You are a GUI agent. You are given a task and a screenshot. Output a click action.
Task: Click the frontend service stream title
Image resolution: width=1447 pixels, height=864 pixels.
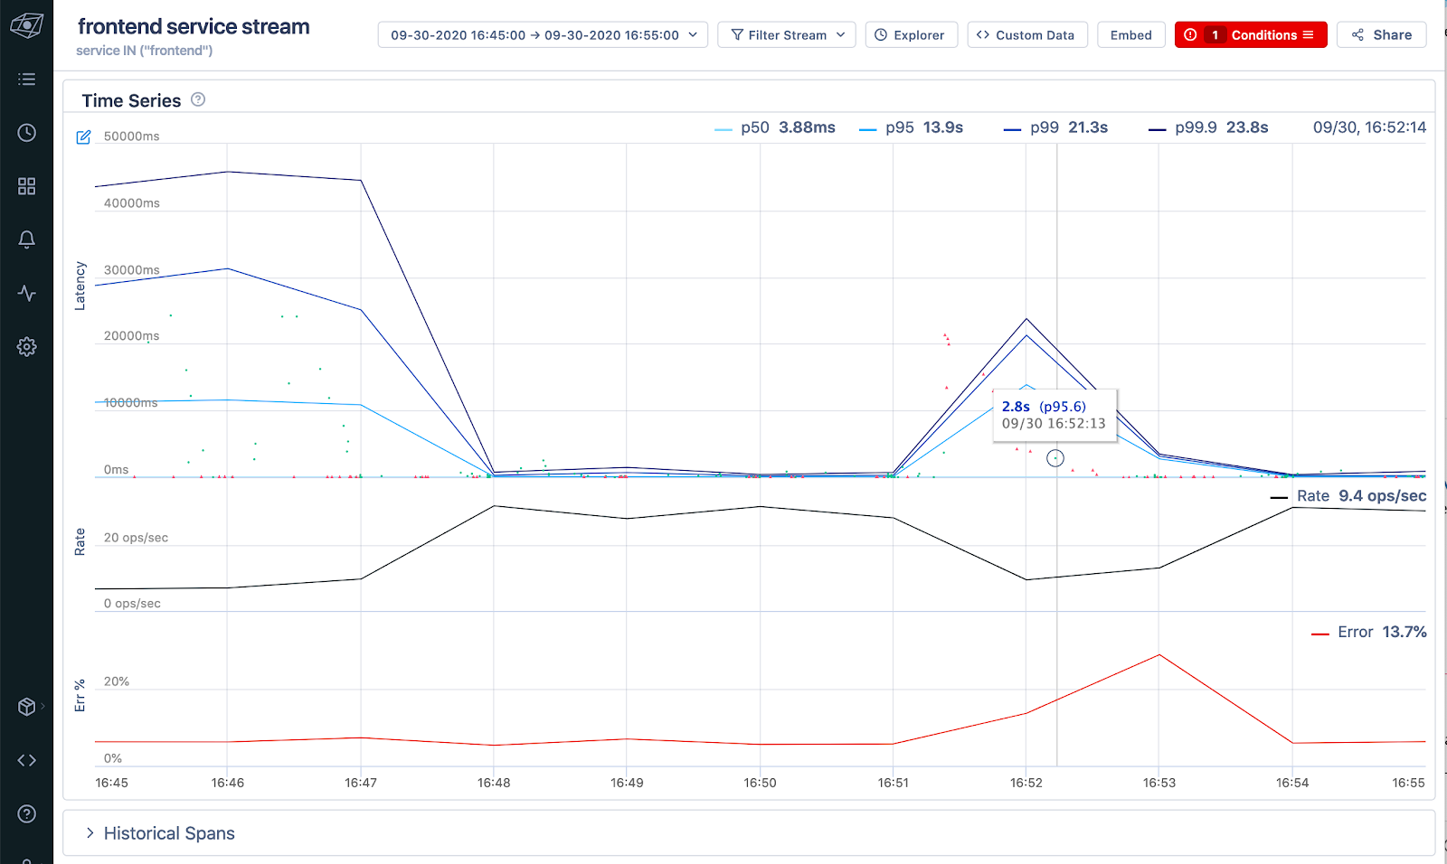194,27
